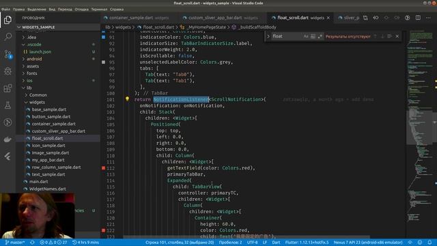
Task: Open the Docker whale icon
Action: click(8, 139)
